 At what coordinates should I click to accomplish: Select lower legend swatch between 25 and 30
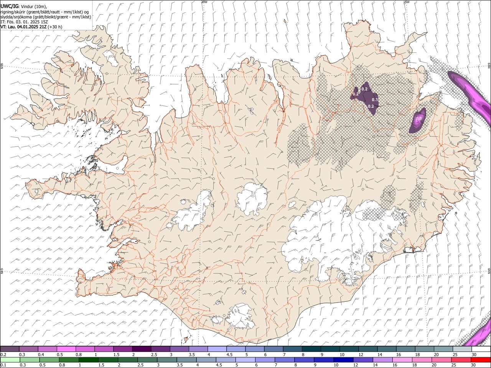click(460, 360)
